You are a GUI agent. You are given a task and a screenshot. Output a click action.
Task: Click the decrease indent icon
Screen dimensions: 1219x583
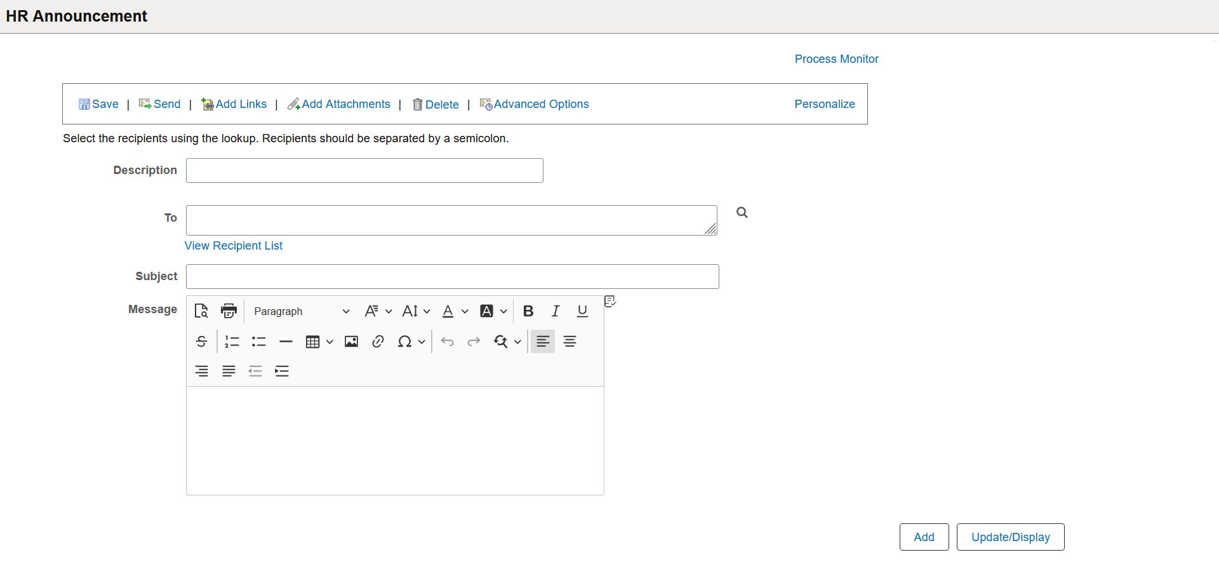pyautogui.click(x=255, y=372)
